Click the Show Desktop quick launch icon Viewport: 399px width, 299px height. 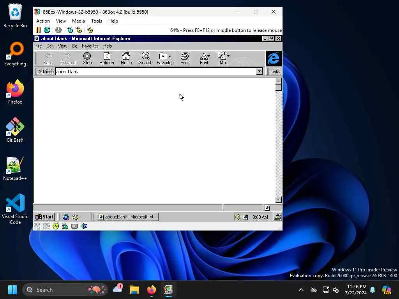point(75,217)
